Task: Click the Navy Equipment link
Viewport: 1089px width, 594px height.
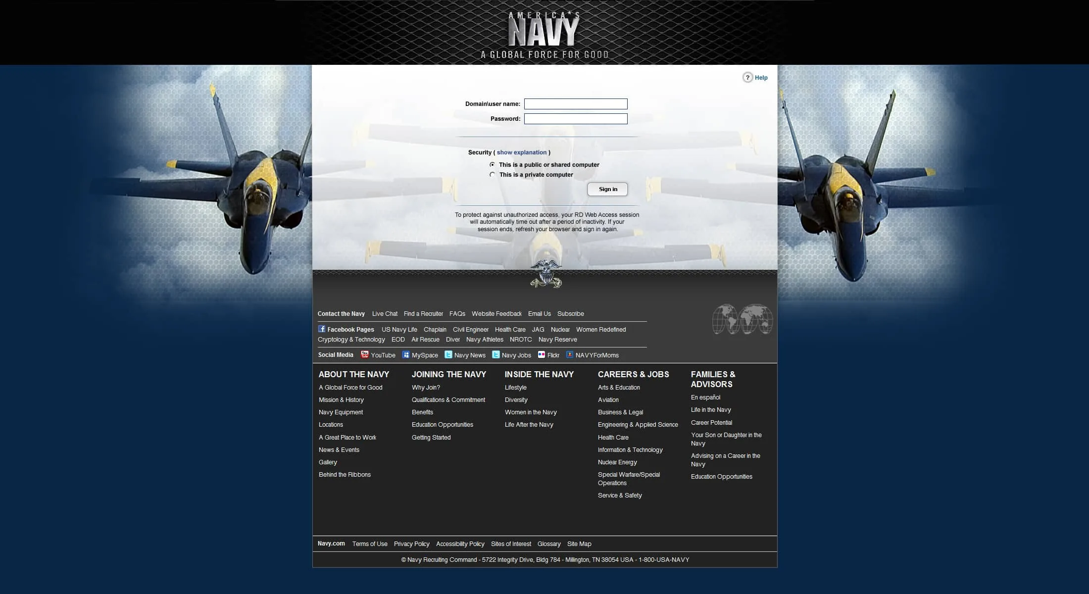Action: tap(341, 412)
